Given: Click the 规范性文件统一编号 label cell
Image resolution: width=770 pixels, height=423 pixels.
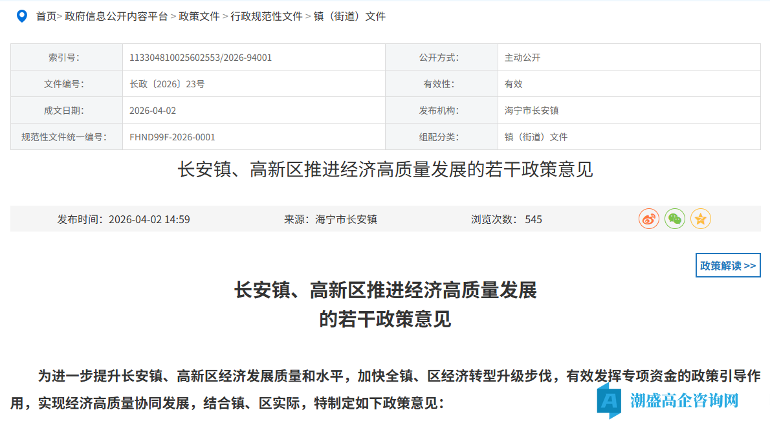Looking at the screenshot, I should pyautogui.click(x=66, y=137).
